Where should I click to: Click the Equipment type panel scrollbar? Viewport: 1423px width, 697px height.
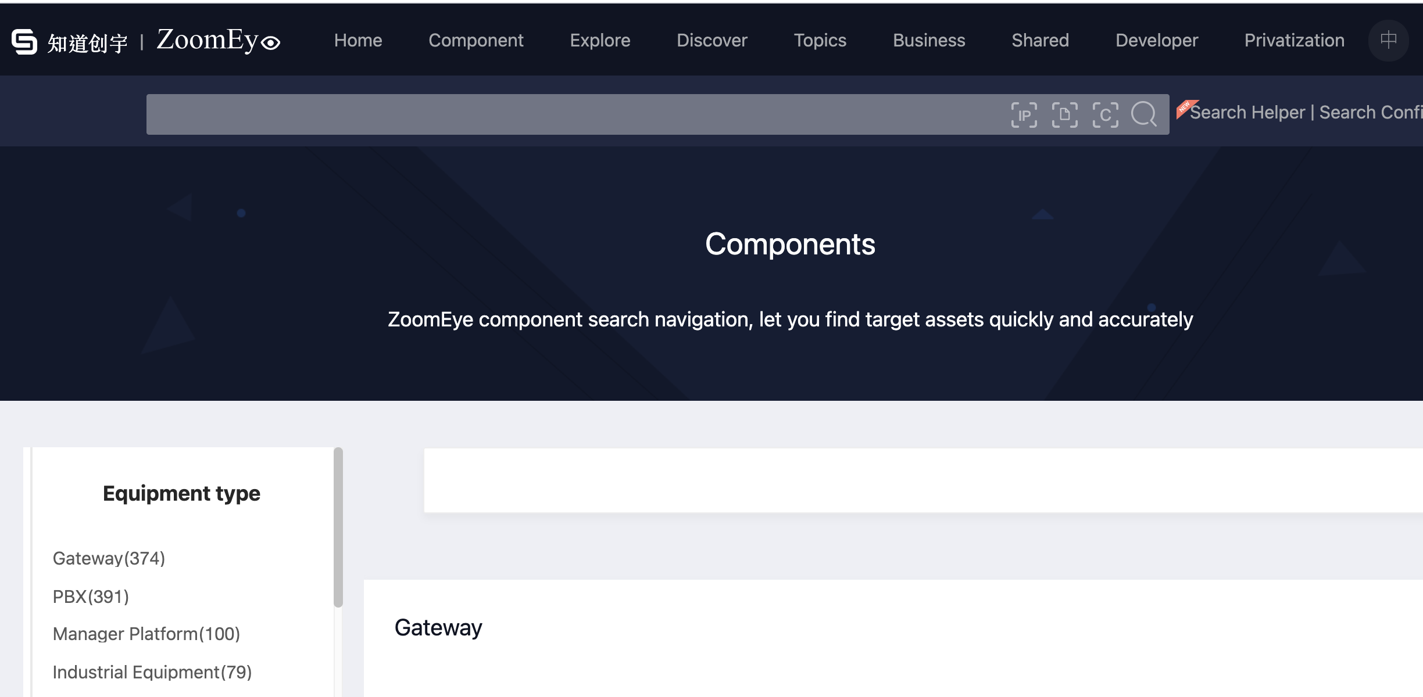point(338,527)
